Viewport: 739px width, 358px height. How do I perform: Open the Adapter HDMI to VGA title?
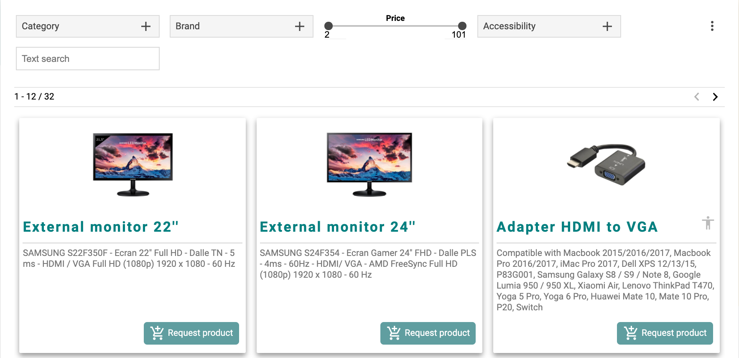pos(577,227)
